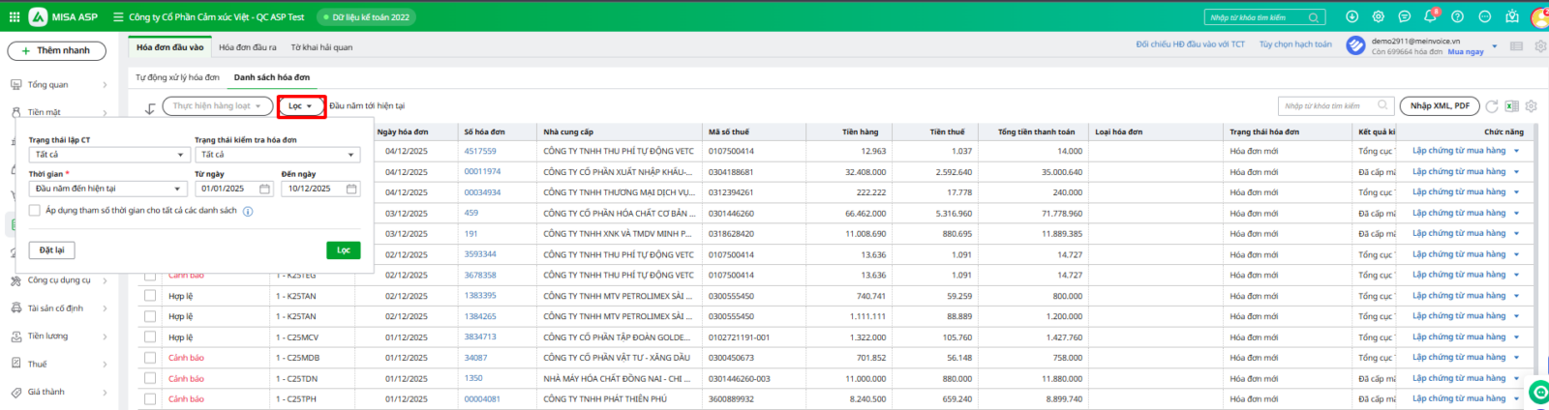The image size is (1549, 410).
Task: Click the green Lọc apply button
Action: pyautogui.click(x=343, y=250)
